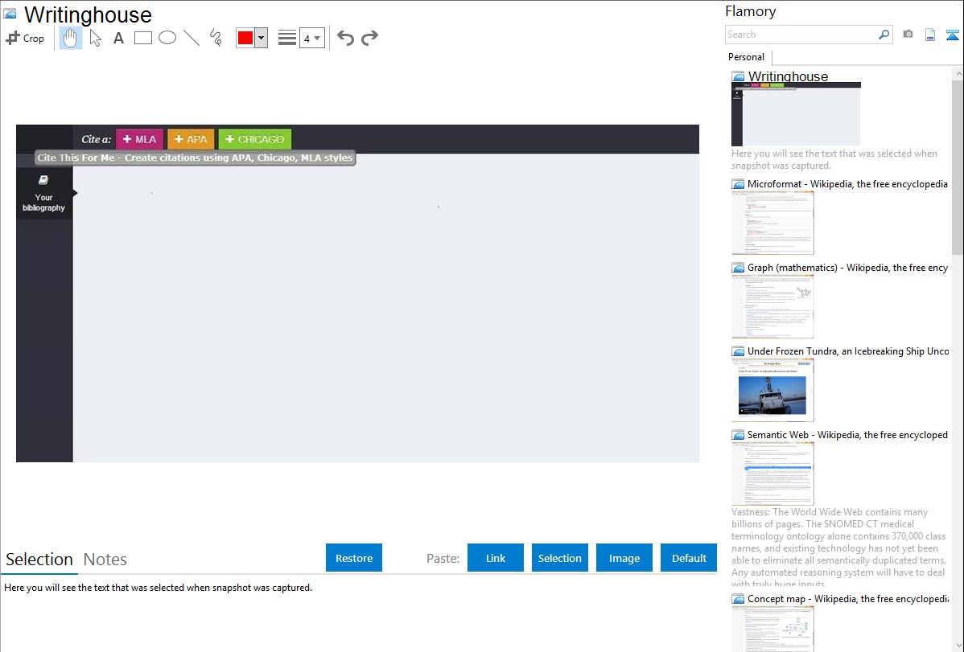
Task: Select the ellipse drawing tool
Action: tap(167, 38)
